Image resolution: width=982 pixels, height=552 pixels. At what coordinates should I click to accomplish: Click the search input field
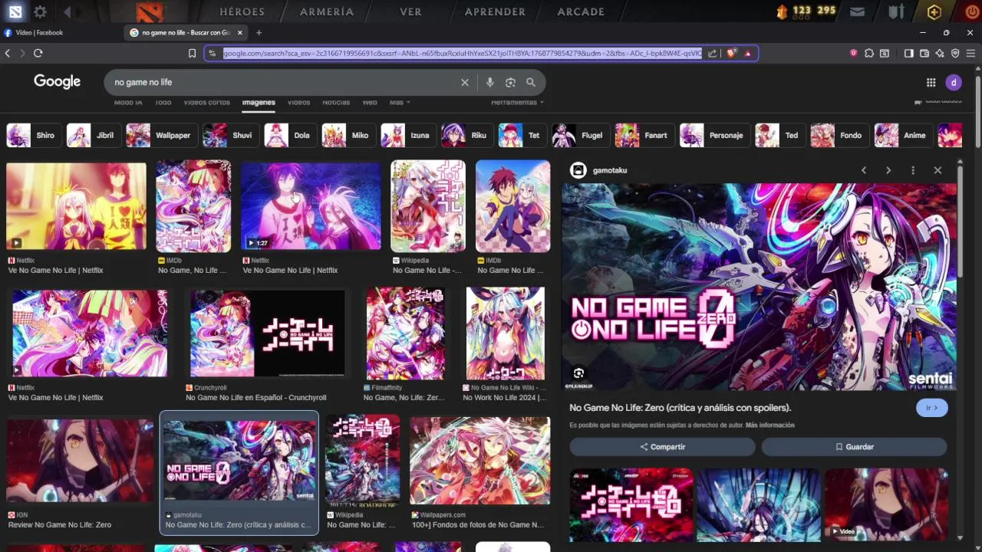click(284, 82)
